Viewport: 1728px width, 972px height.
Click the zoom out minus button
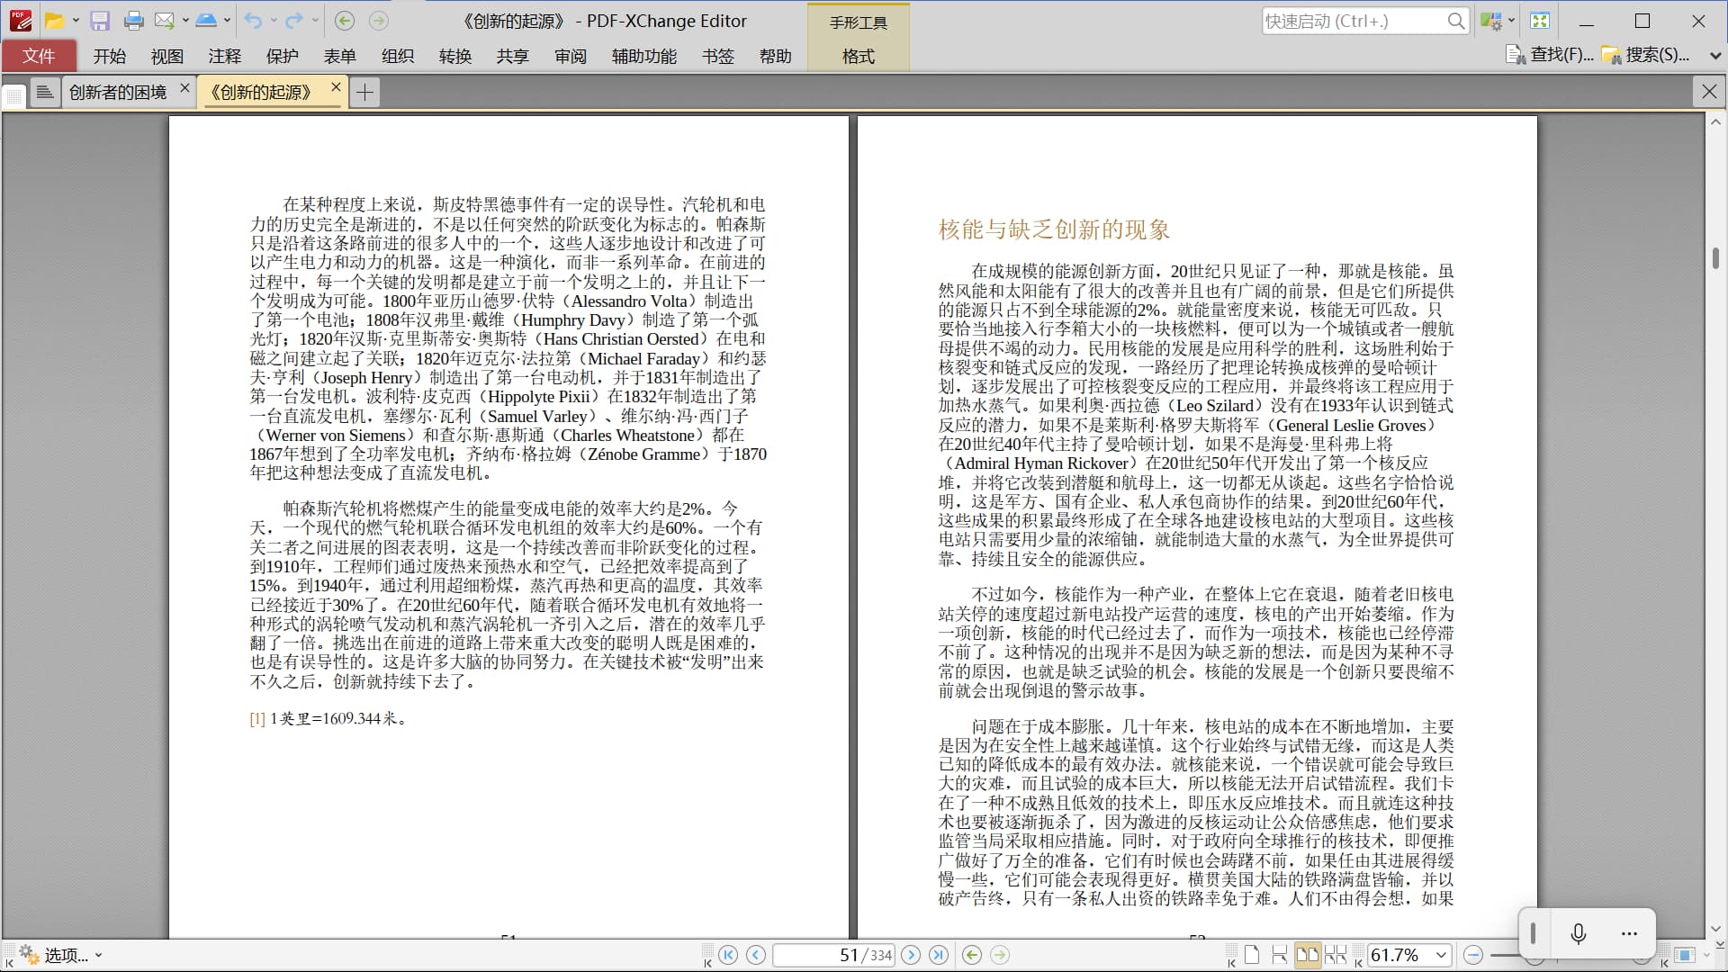point(1473,955)
